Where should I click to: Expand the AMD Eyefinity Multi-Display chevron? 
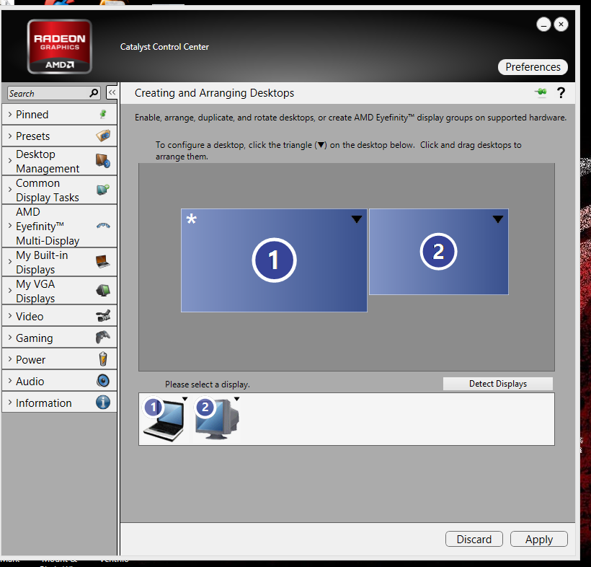tap(10, 226)
